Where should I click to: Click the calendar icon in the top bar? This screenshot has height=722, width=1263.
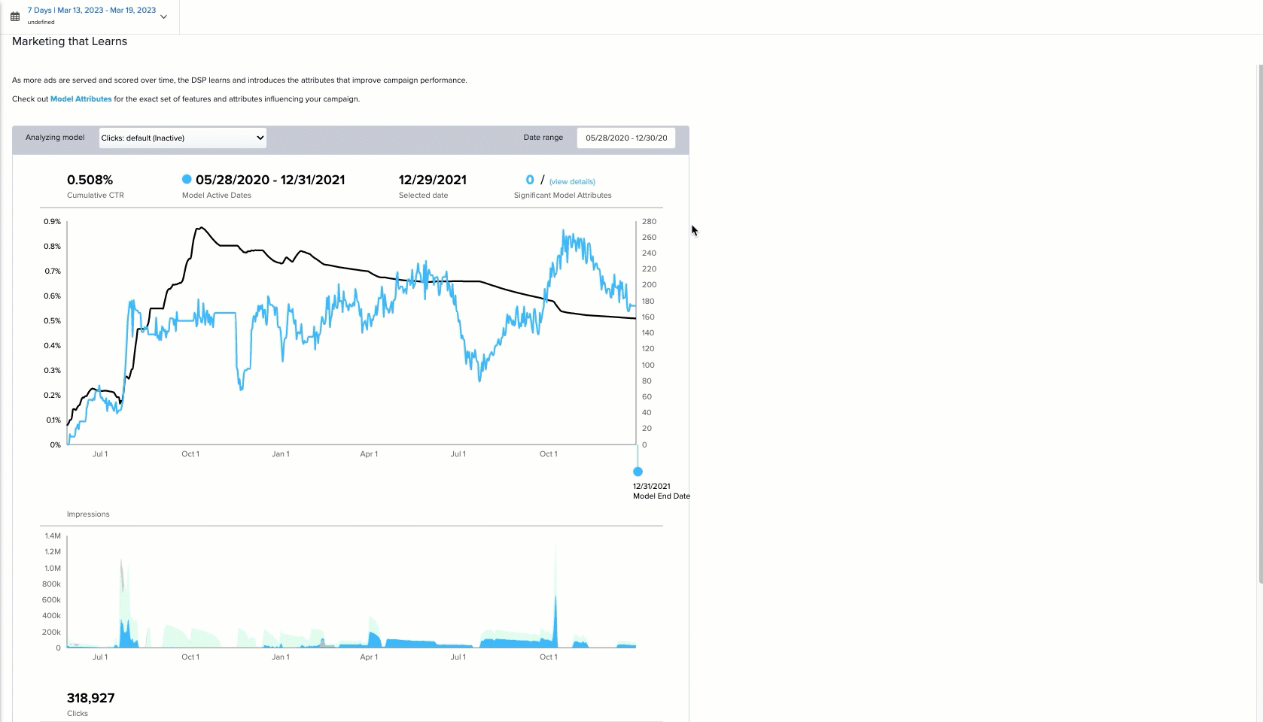point(15,17)
